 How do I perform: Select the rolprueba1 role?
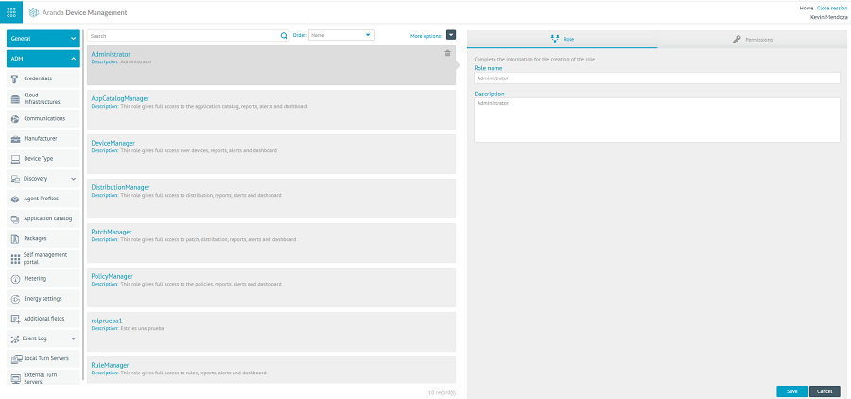271,332
